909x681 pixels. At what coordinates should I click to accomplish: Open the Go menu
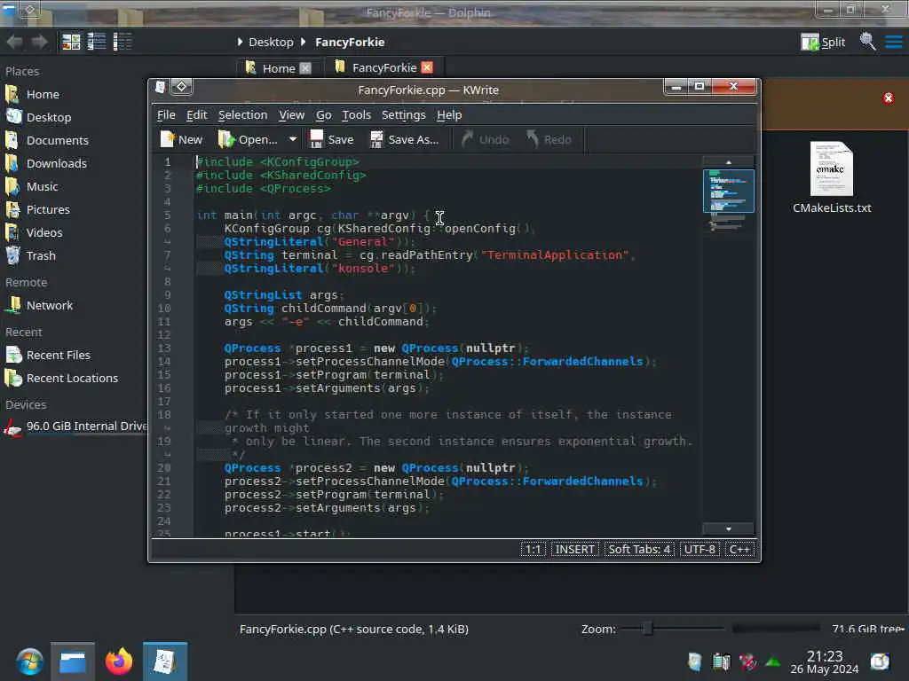point(323,114)
